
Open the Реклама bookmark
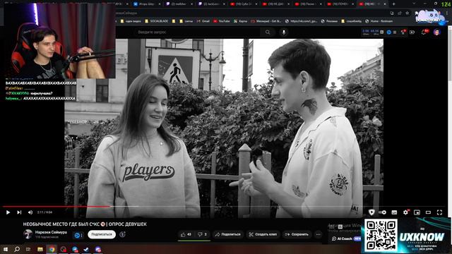tap(329, 21)
